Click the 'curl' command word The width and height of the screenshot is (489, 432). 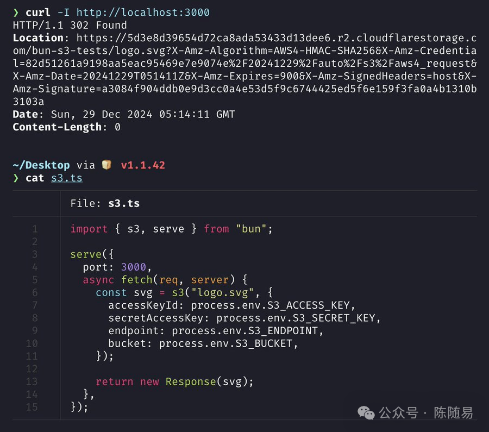point(37,12)
